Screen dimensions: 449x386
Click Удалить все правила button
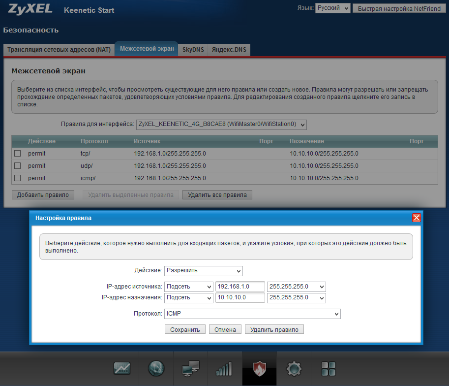click(217, 195)
